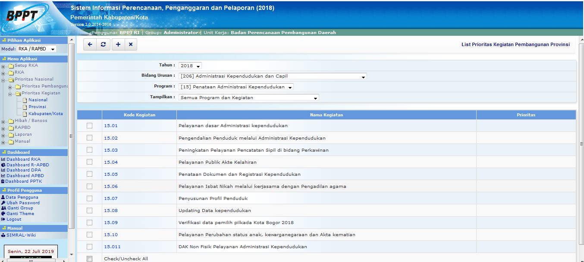Click the plus add icon in toolbar
The height and width of the screenshot is (262, 584).
tap(118, 44)
